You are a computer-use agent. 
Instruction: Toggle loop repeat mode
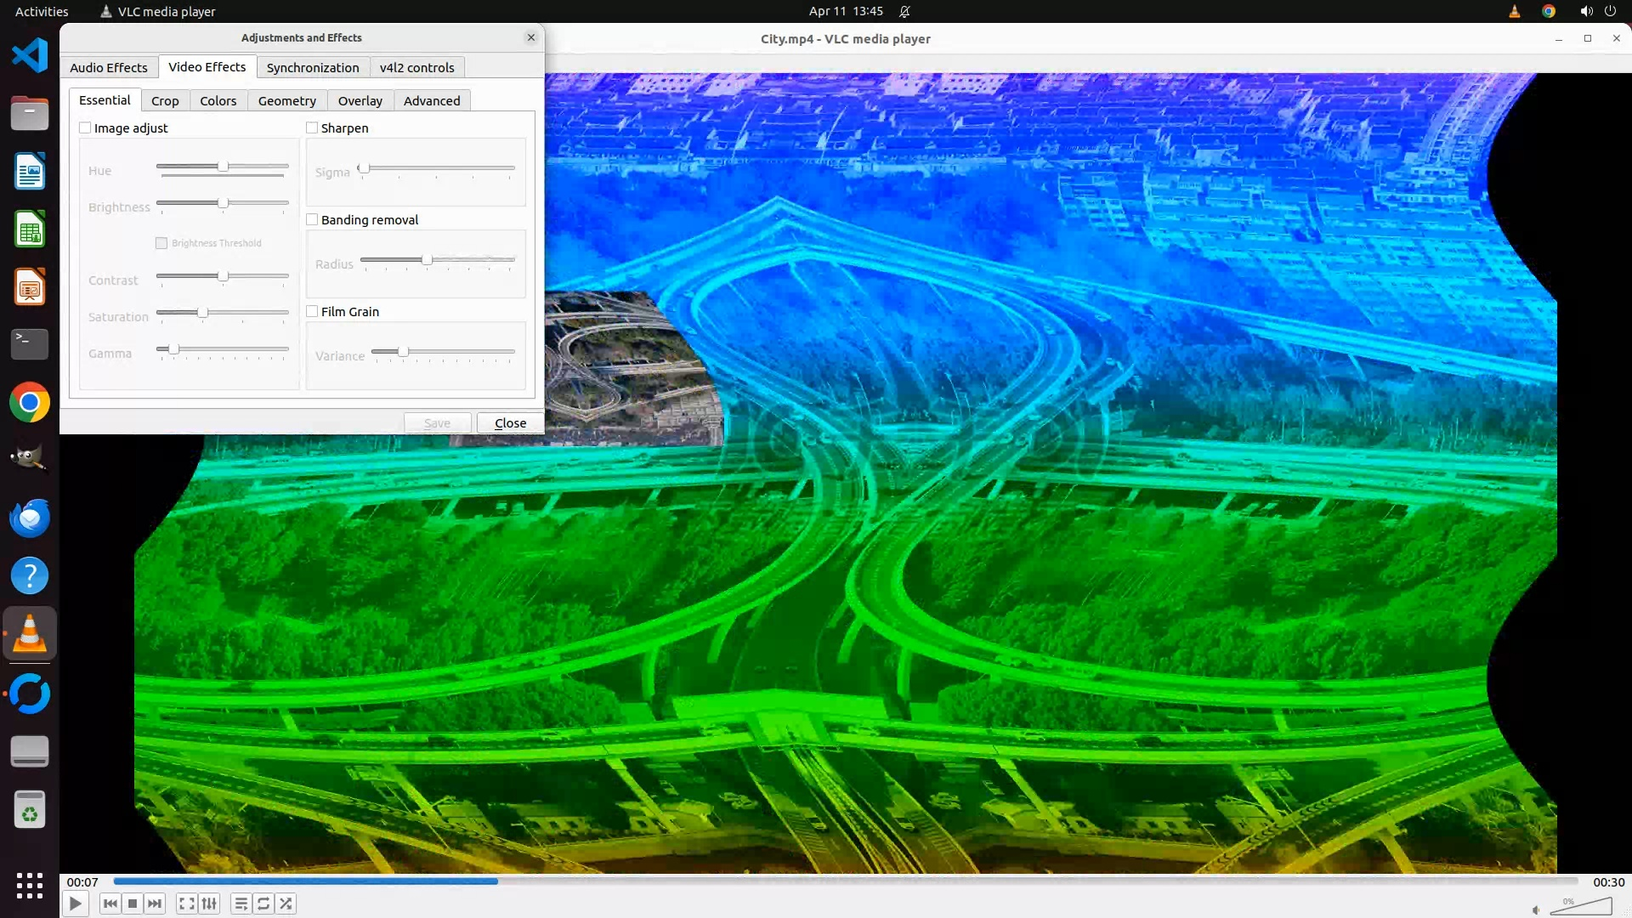(x=263, y=904)
